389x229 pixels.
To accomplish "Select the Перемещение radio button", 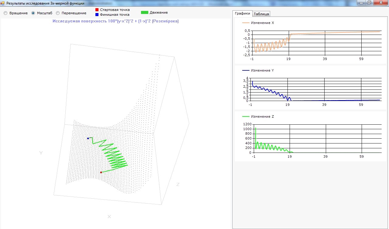I will click(x=71, y=13).
